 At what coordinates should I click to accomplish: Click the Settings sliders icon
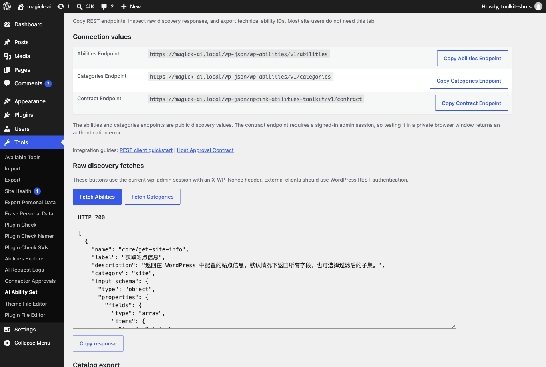[x=7, y=330]
